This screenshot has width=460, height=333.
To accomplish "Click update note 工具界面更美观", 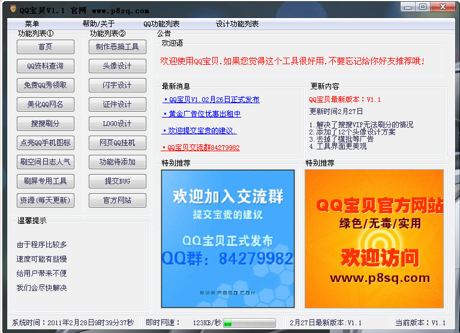I will point(338,146).
